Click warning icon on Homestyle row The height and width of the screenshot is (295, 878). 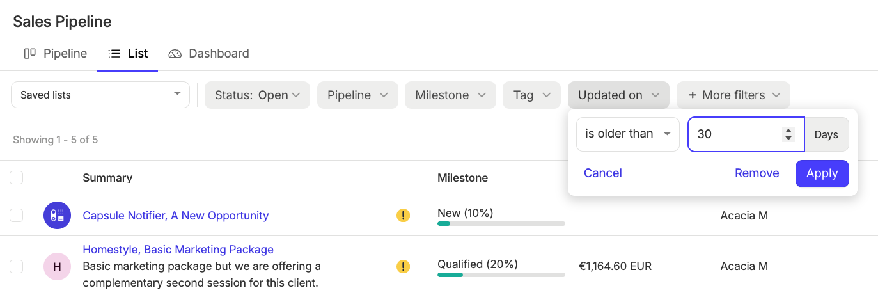pyautogui.click(x=403, y=267)
